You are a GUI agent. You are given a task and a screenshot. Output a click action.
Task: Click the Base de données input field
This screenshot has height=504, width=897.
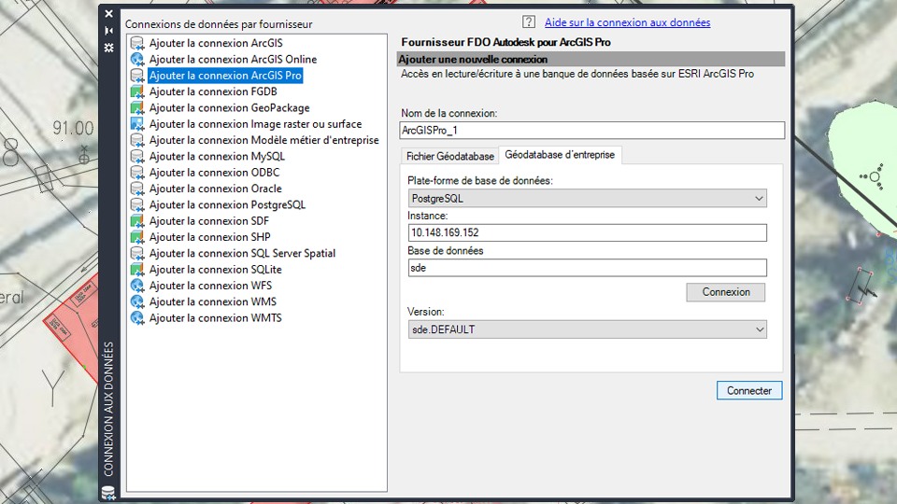[x=587, y=268]
